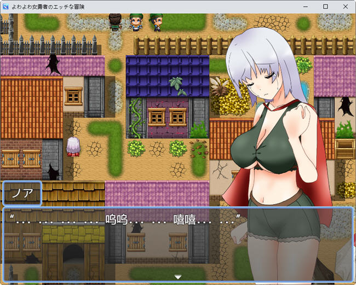356x285 pixels.
Task: Click the dialogue message text to advance
Action: (126, 220)
